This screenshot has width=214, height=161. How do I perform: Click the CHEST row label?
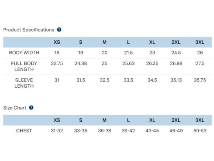24,131
